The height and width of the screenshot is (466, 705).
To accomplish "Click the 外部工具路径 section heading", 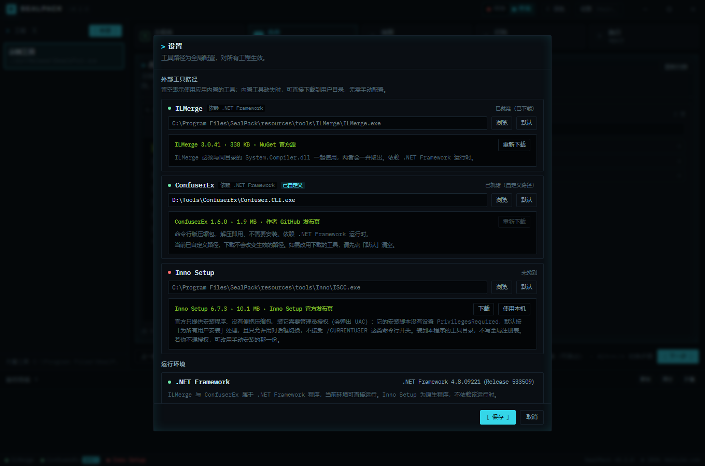I will point(179,79).
